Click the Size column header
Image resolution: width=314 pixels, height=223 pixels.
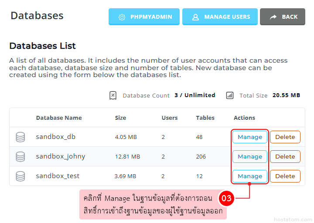click(x=120, y=118)
